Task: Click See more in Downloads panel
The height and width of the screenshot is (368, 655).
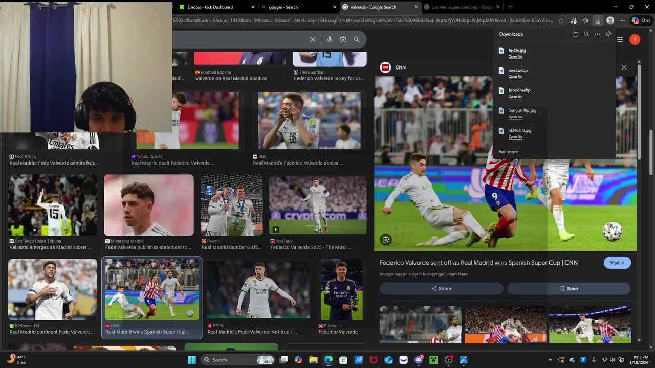Action: (509, 152)
